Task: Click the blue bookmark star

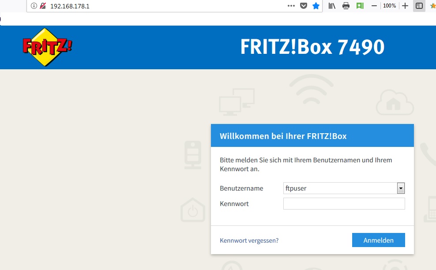Action: coord(316,6)
